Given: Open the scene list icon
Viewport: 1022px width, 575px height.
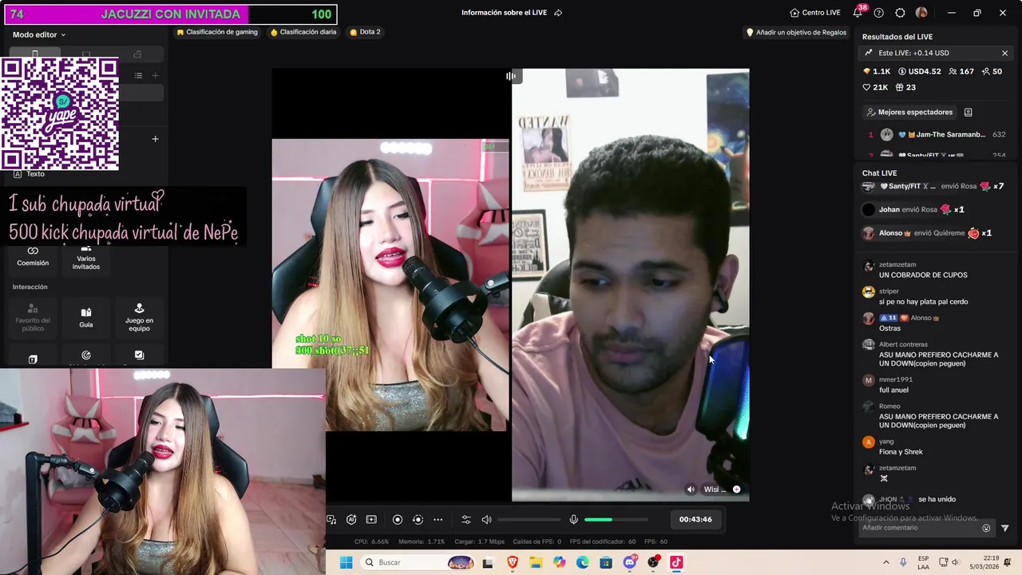Looking at the screenshot, I should coord(138,76).
